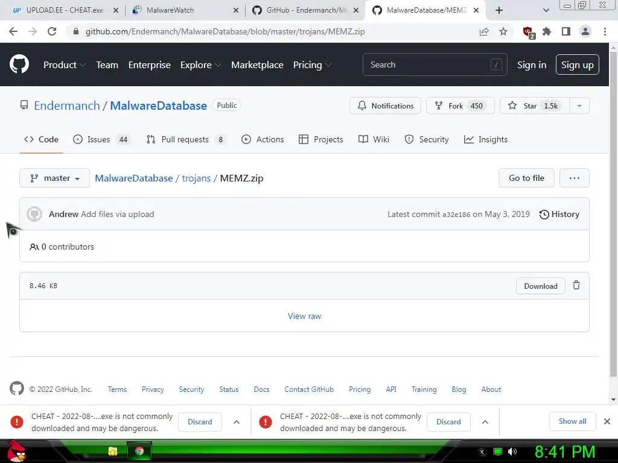Share this page icon in address bar
The image size is (618, 463).
pyautogui.click(x=484, y=31)
